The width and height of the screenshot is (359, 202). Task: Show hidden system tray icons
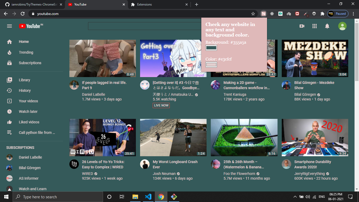coord(295,197)
